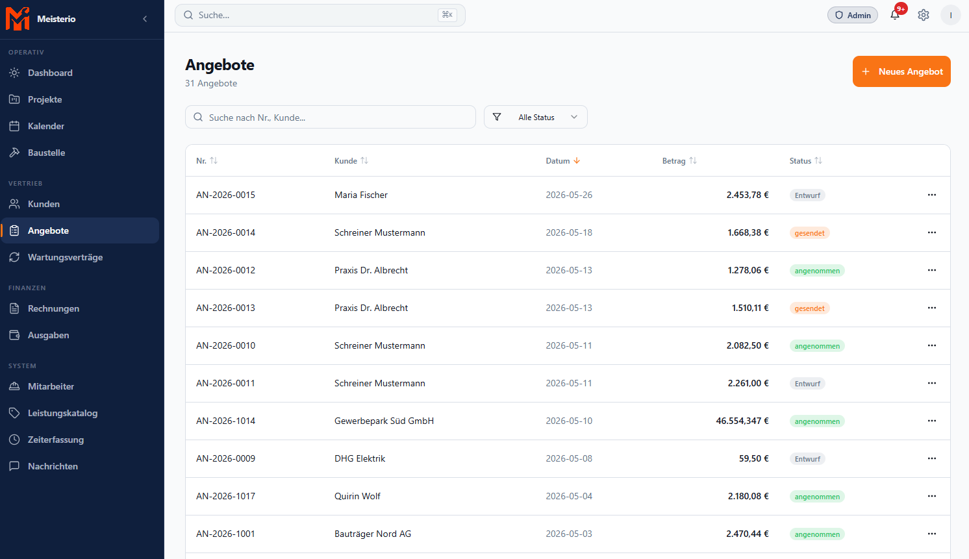Navigate to Rechnungen

click(80, 308)
